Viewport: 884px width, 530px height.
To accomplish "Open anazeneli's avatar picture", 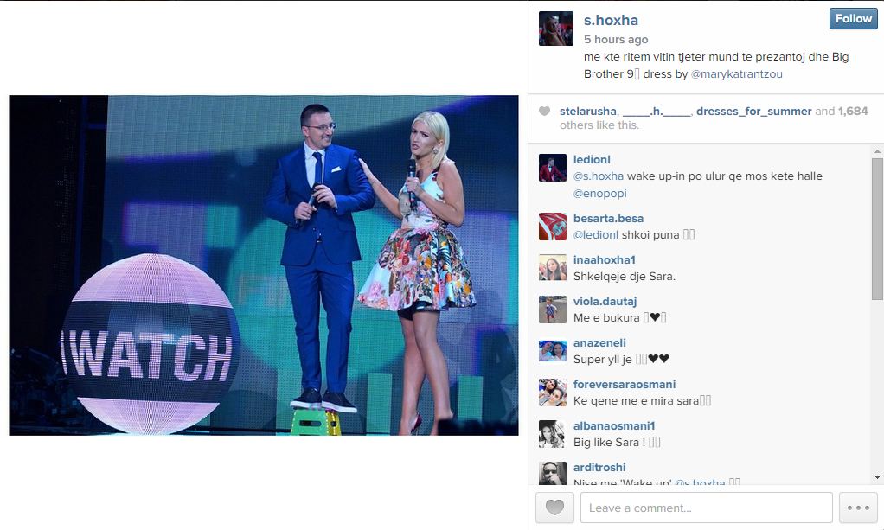I will tap(553, 351).
